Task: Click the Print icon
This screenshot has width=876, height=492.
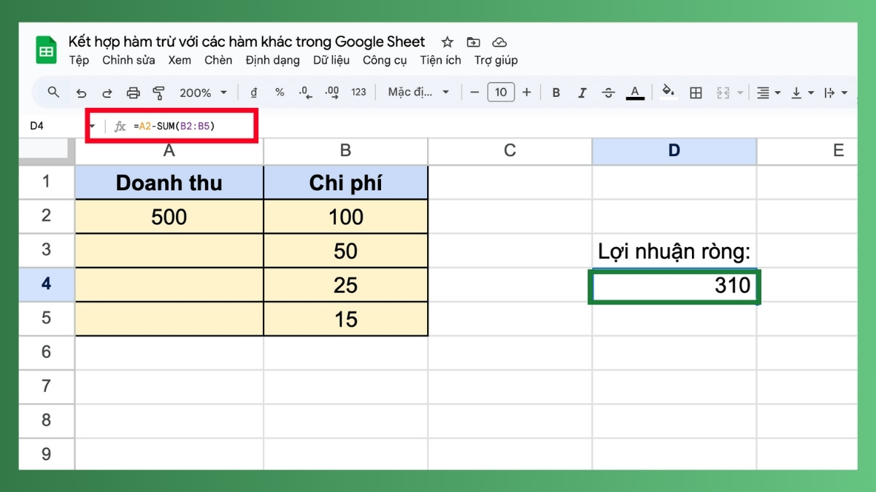Action: tap(133, 93)
